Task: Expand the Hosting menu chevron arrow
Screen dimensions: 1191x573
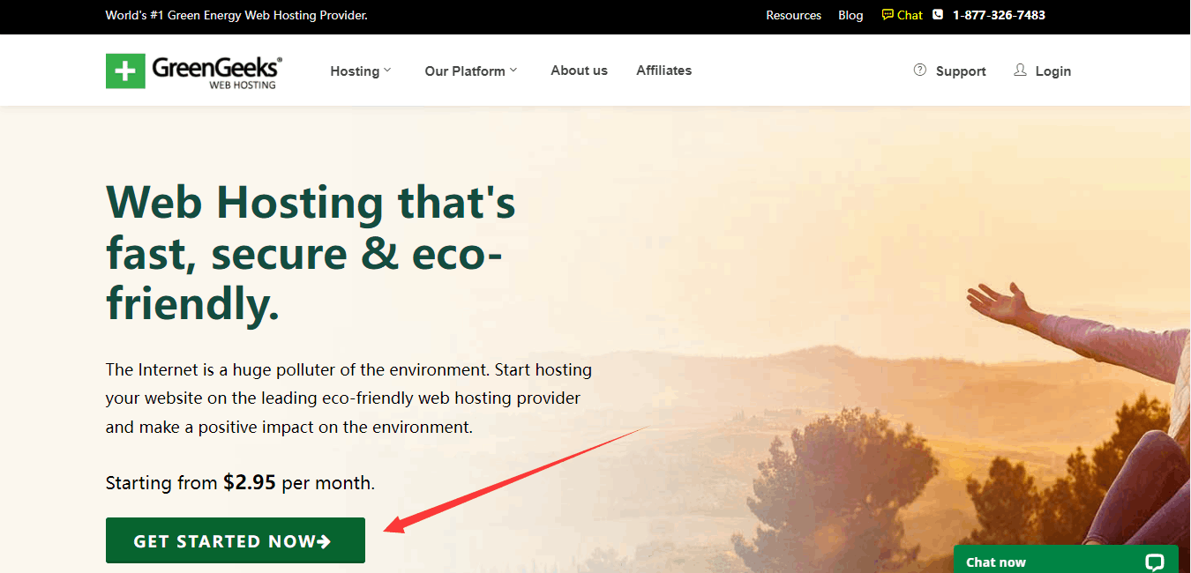Action: pos(386,71)
